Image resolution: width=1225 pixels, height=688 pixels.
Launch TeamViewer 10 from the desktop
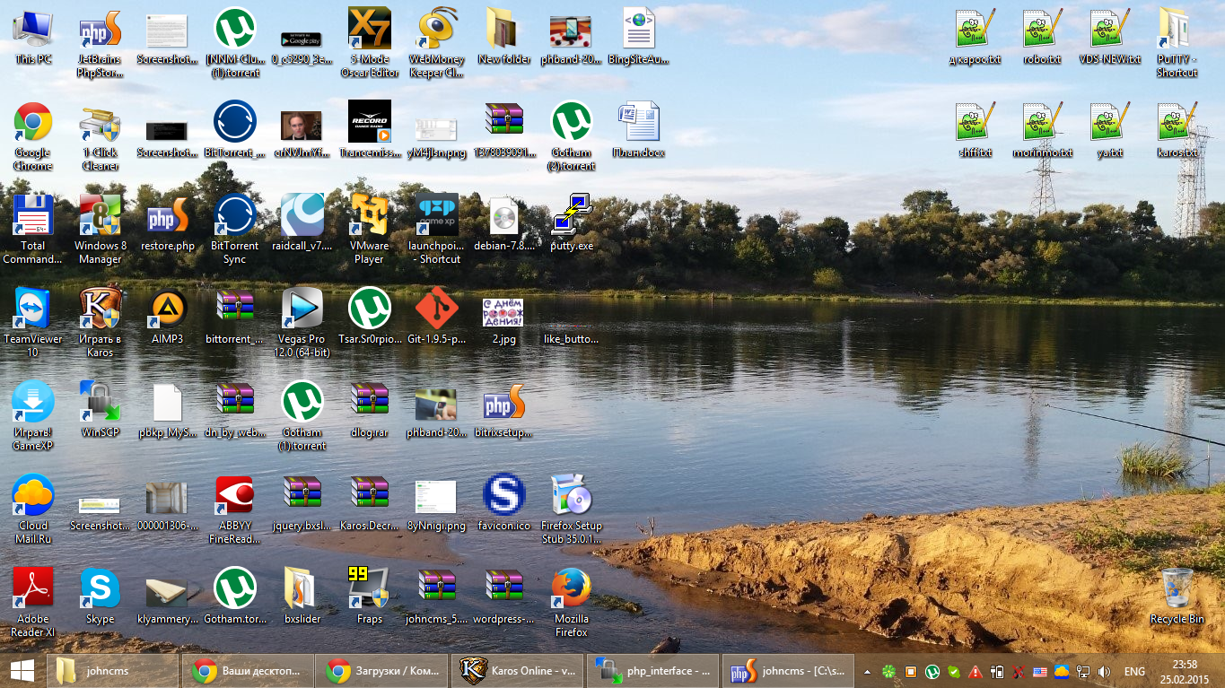tap(33, 309)
